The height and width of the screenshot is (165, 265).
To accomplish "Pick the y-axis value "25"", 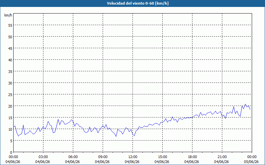I will tap(10, 95).
